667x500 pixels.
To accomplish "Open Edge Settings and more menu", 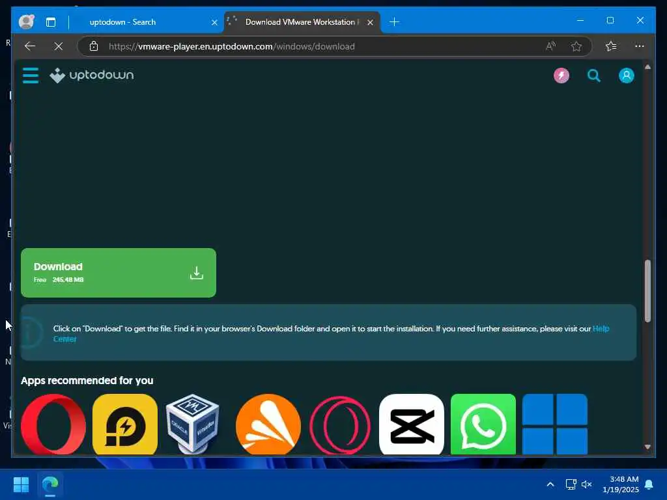I will 640,46.
